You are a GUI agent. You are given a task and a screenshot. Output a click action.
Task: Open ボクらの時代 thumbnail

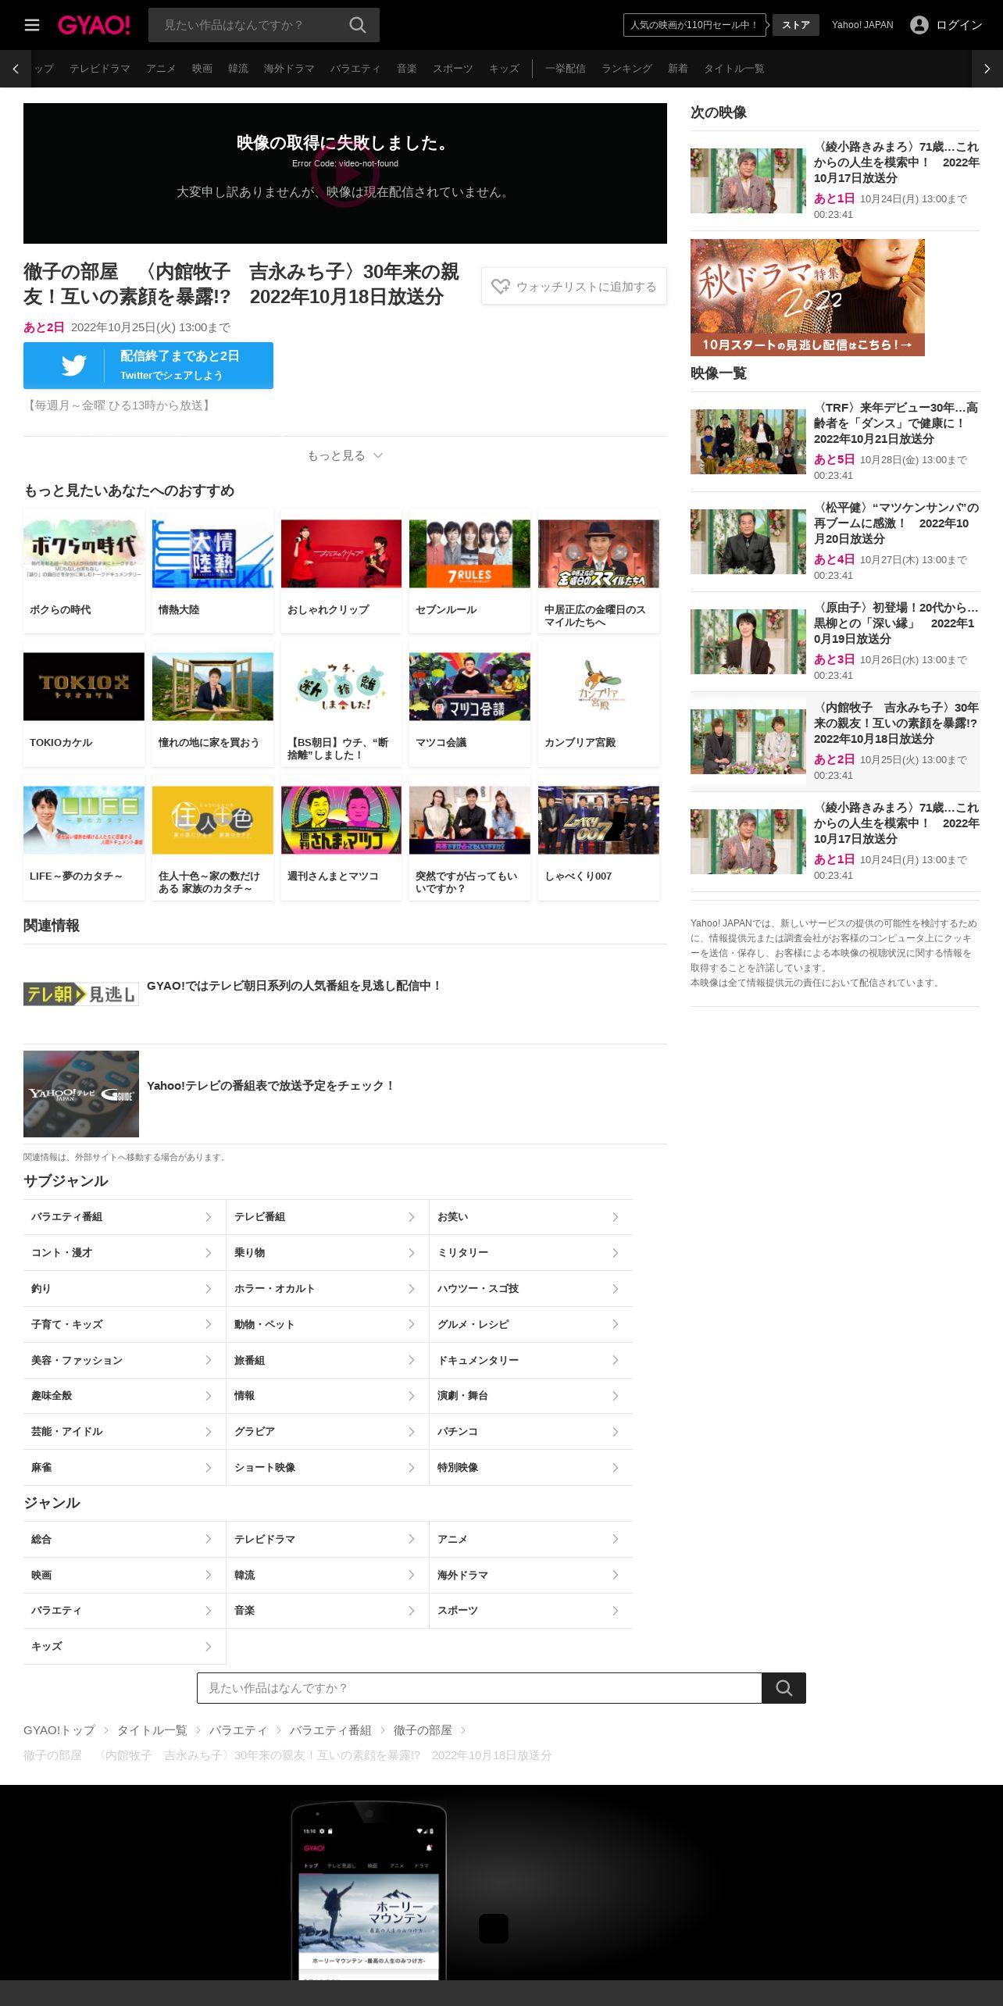click(x=84, y=554)
